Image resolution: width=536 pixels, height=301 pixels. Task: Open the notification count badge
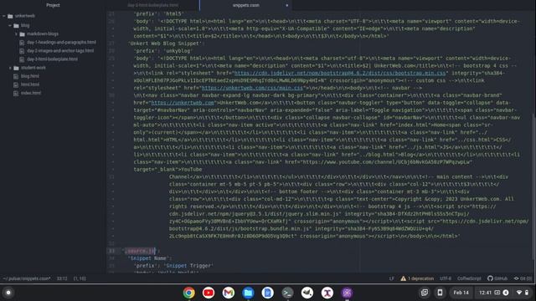tap(506, 293)
